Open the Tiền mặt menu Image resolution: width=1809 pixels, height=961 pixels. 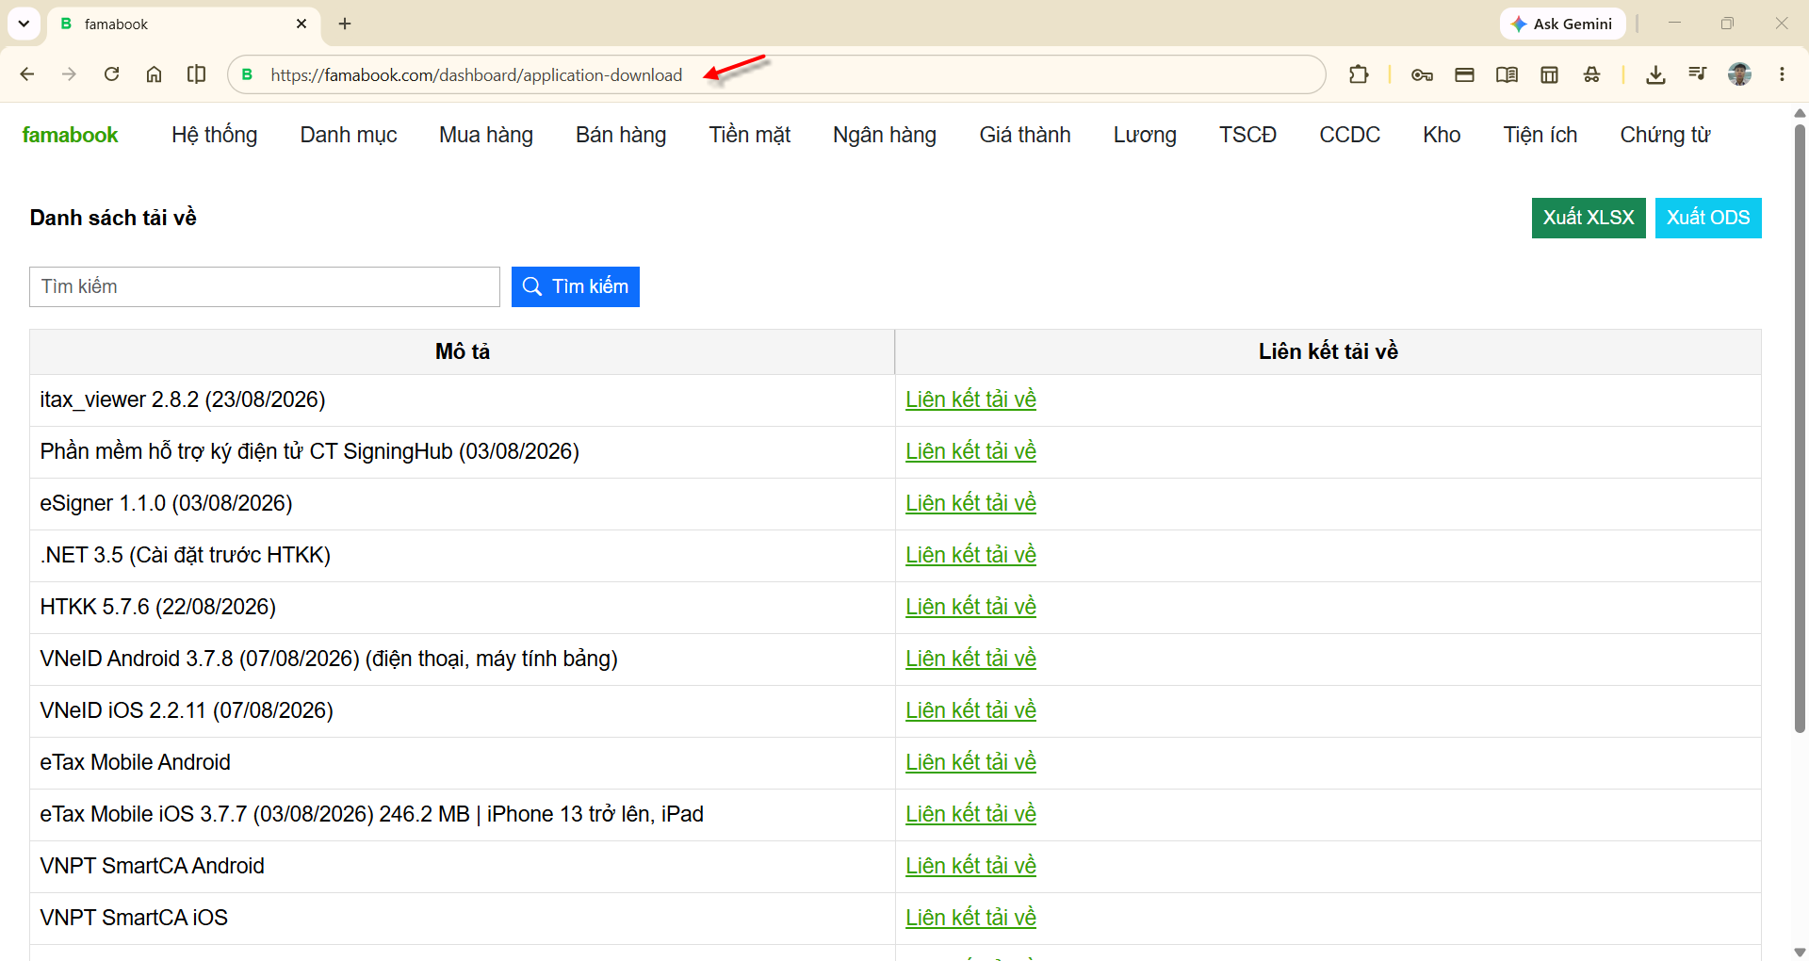click(750, 136)
